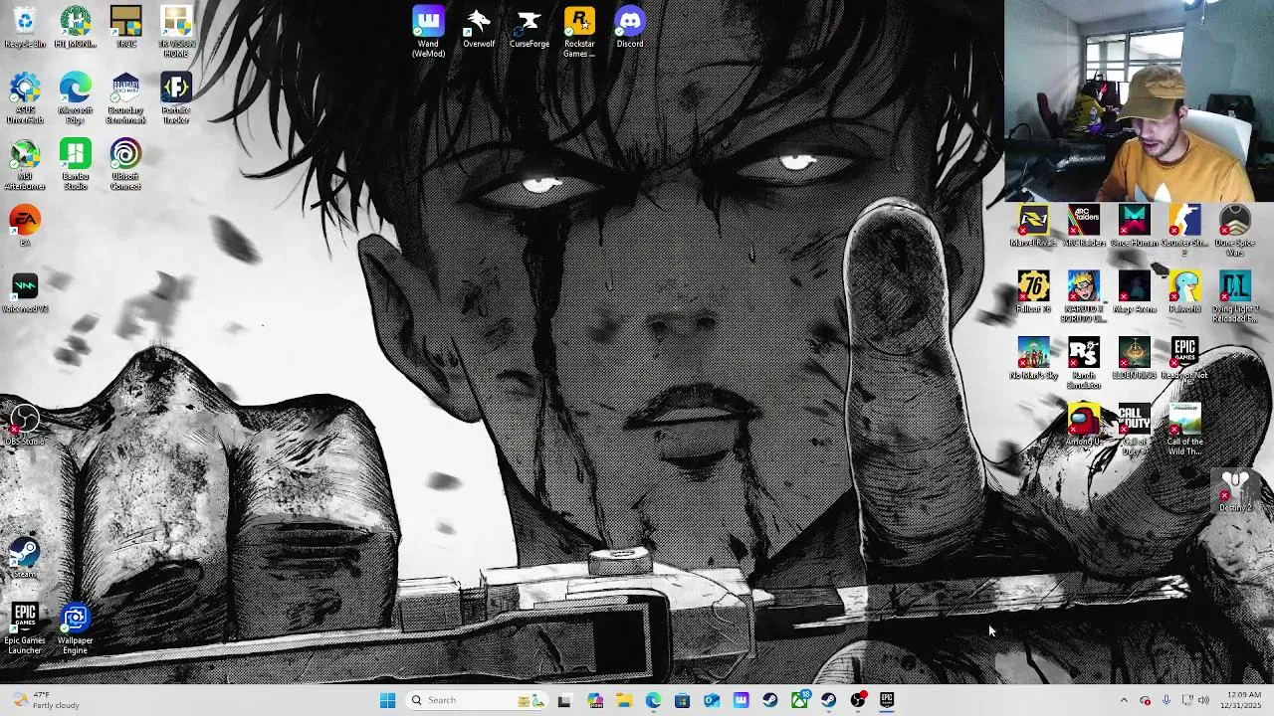Open the OBS Studio desktop icon
The width and height of the screenshot is (1274, 716).
click(x=25, y=426)
